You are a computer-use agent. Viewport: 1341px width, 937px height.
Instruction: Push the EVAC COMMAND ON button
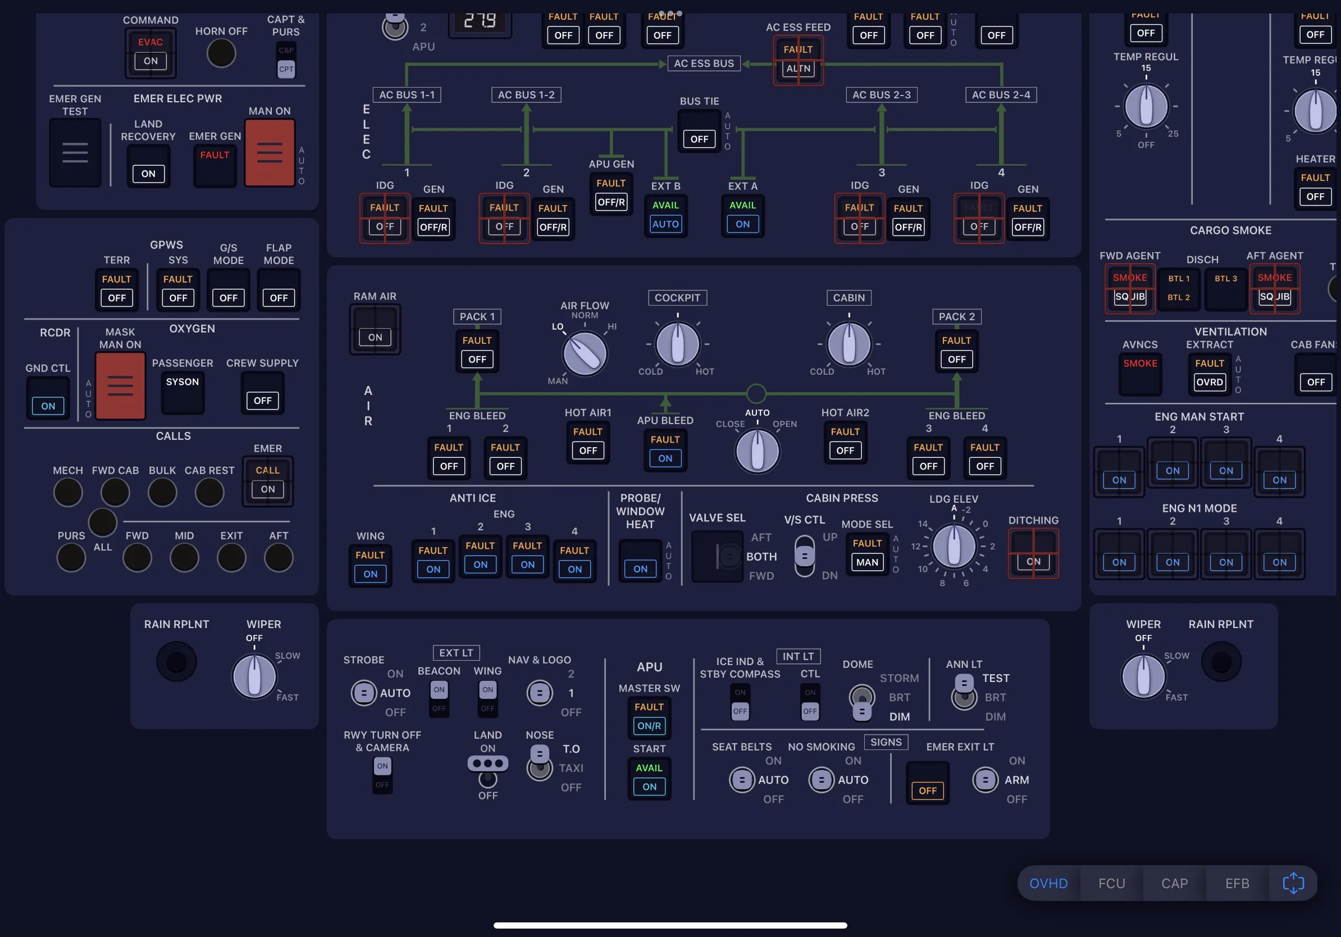[150, 52]
